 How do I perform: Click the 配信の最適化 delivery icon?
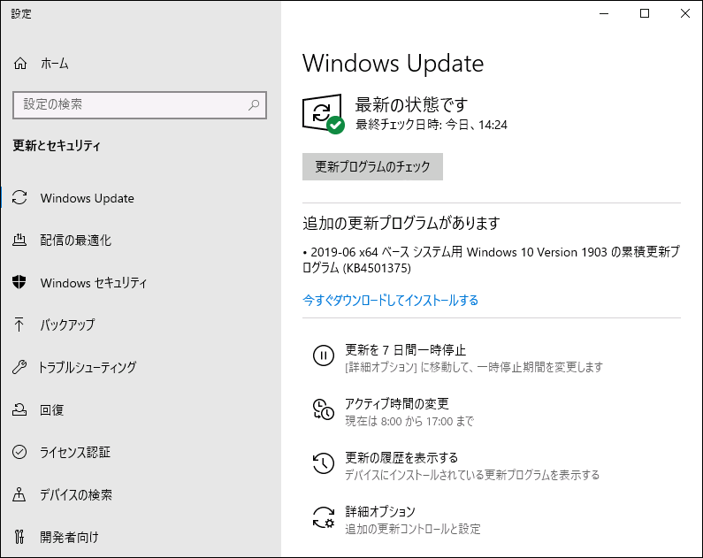tap(19, 240)
